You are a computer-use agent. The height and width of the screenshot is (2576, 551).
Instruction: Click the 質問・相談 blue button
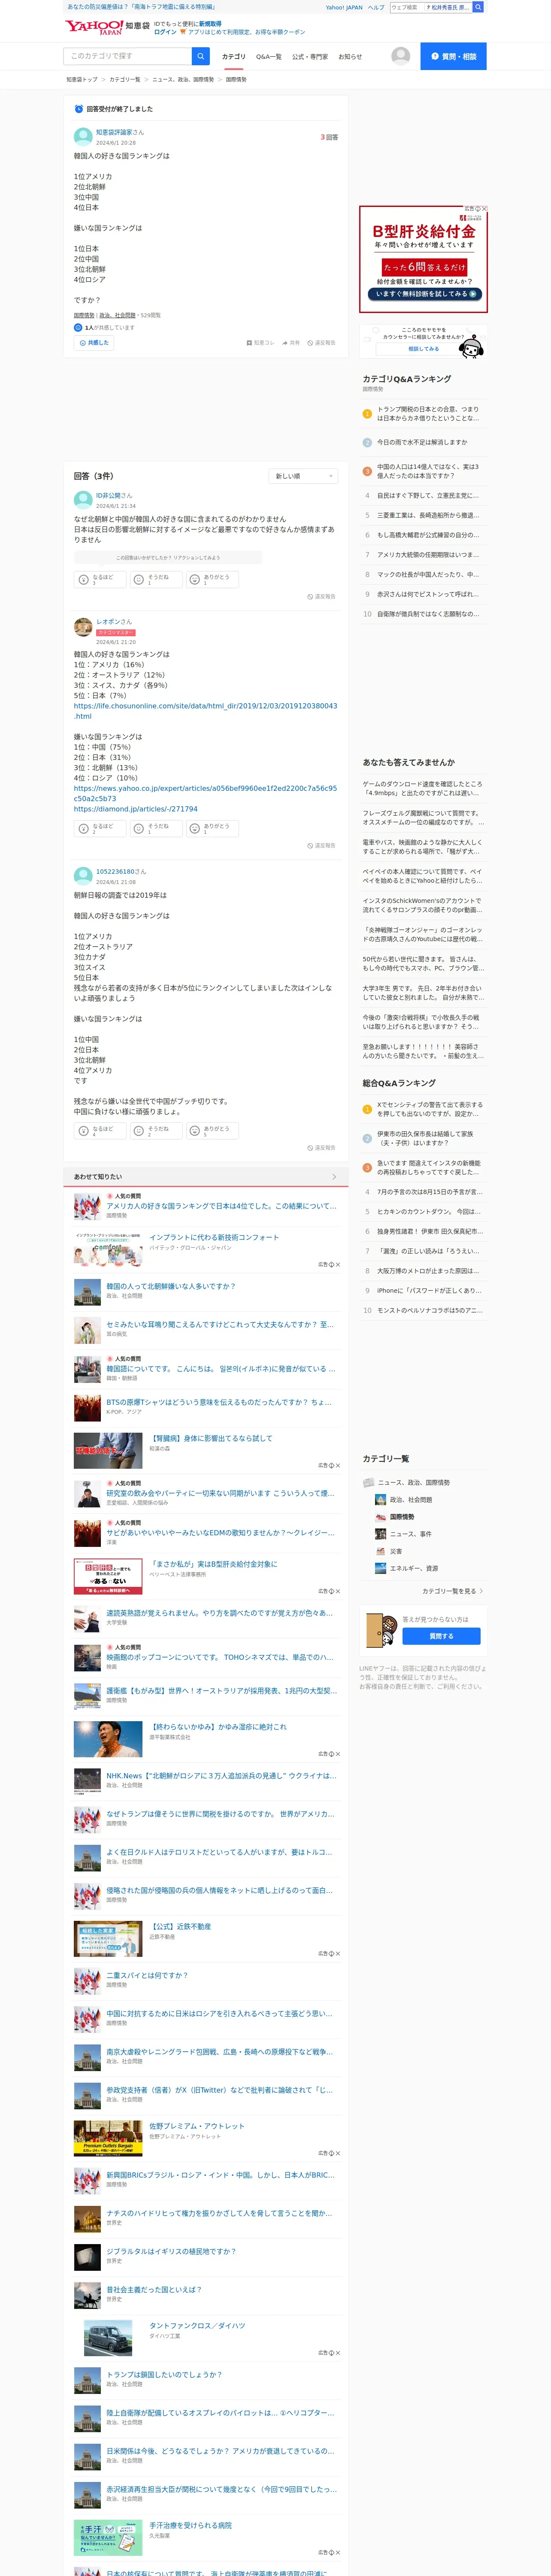453,56
